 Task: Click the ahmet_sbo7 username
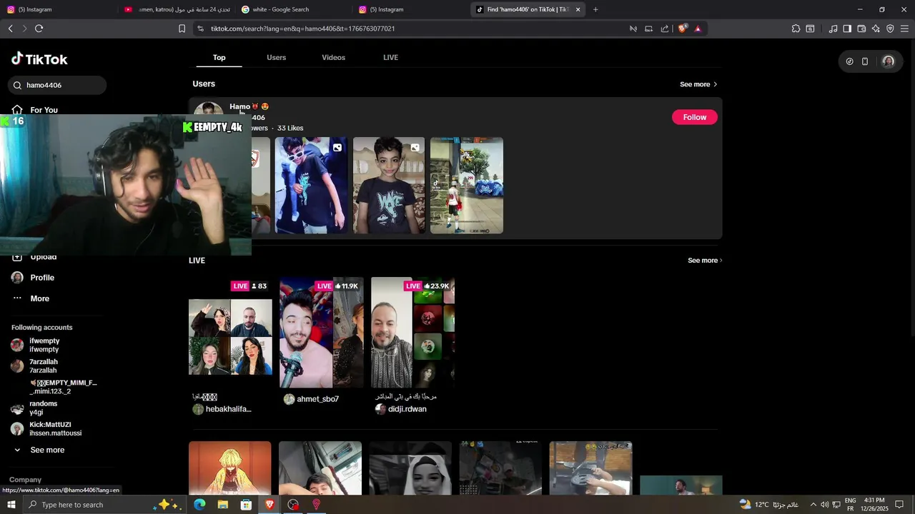[317, 399]
